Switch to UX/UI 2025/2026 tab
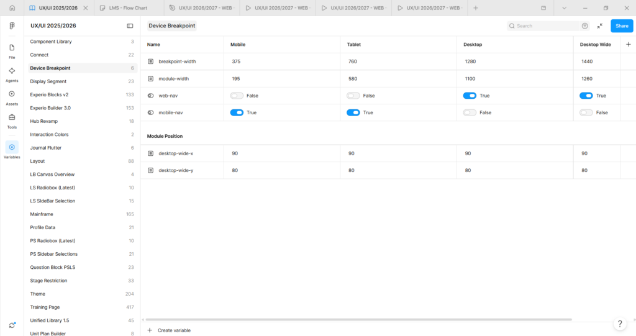Screen dimensions: 636x336 pyautogui.click(x=59, y=7)
